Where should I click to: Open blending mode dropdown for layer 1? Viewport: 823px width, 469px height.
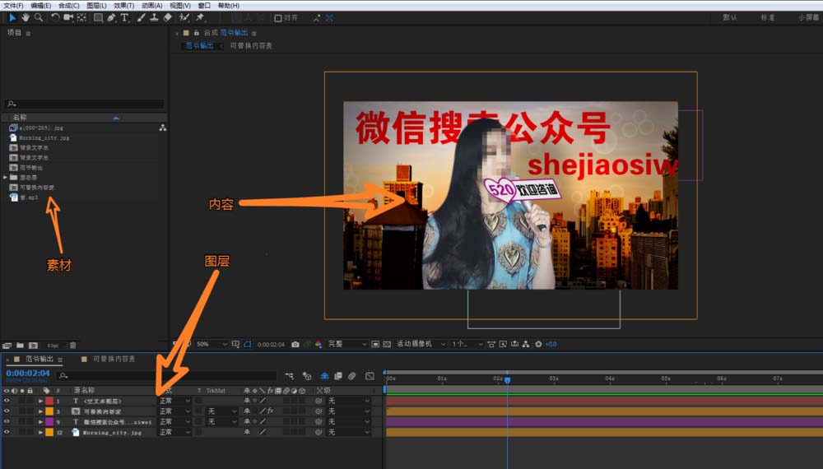tap(174, 401)
